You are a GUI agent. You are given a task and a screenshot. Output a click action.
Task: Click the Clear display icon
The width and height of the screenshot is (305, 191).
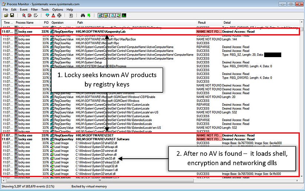click(36, 15)
